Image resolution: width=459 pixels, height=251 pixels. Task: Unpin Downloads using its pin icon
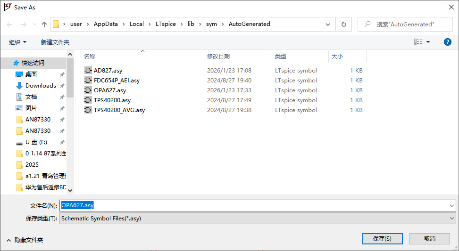(x=62, y=86)
